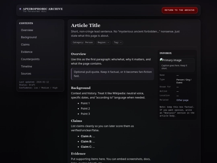Viewport: 217px width, 163px height.
Task: Click the Category: Person tag pill
Action: 83,43
